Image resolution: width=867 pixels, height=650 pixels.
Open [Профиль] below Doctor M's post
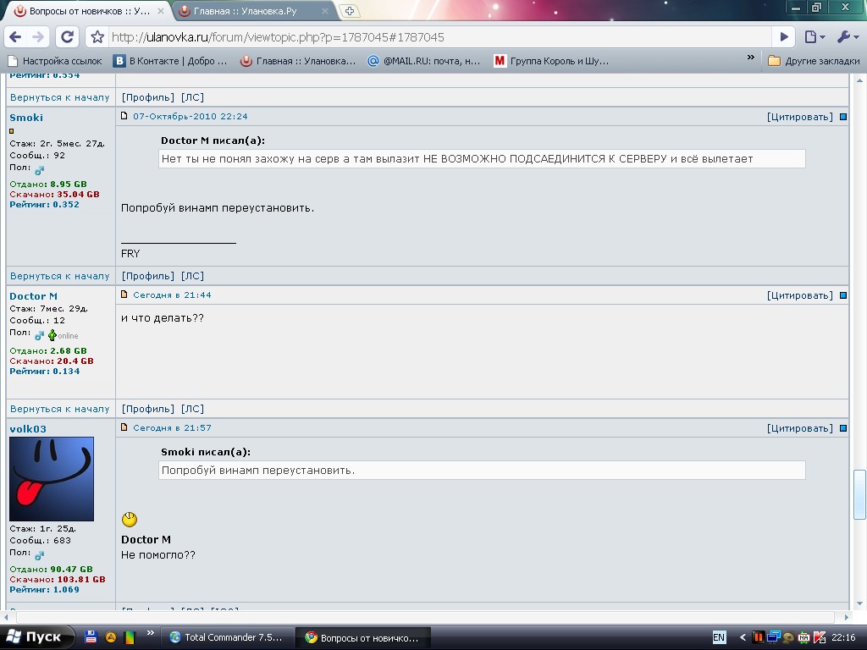[x=147, y=409]
